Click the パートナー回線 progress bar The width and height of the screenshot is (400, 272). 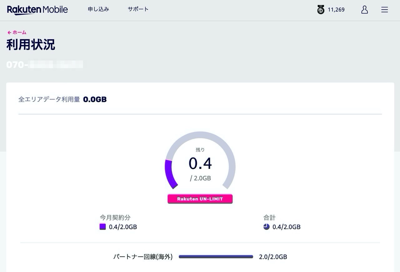tap(216, 257)
